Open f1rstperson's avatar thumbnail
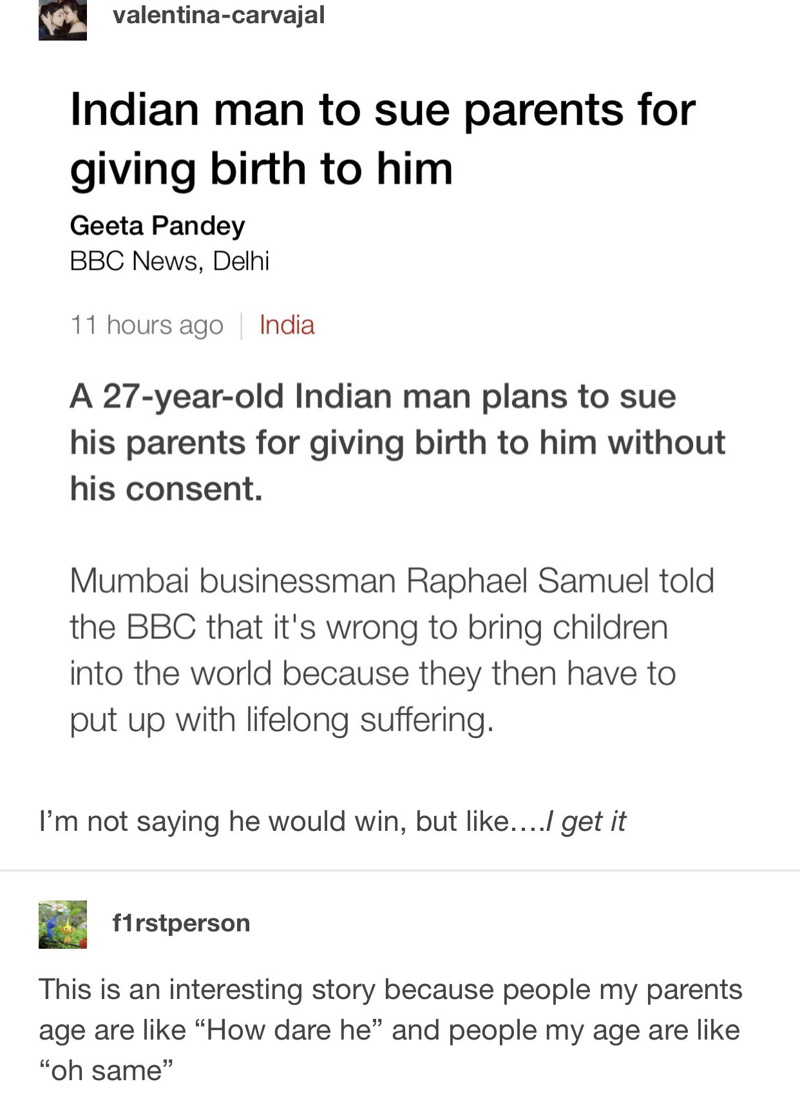This screenshot has height=1113, width=800. click(62, 924)
